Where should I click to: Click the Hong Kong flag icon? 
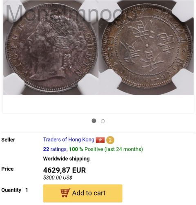pos(100,140)
